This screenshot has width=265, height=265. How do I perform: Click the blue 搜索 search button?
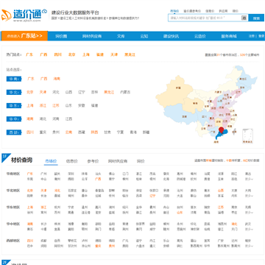tap(256, 18)
